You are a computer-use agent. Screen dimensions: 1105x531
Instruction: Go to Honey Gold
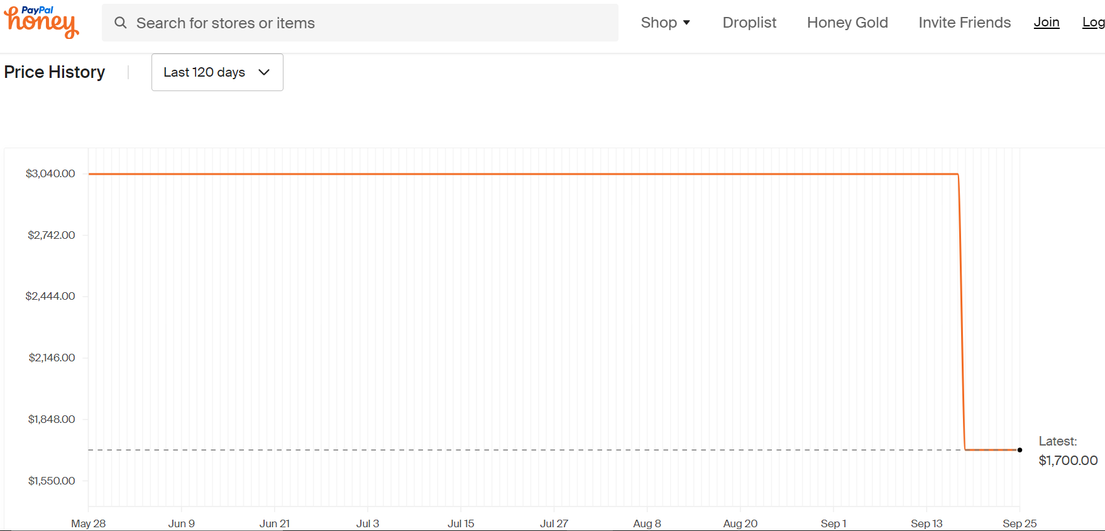click(847, 23)
